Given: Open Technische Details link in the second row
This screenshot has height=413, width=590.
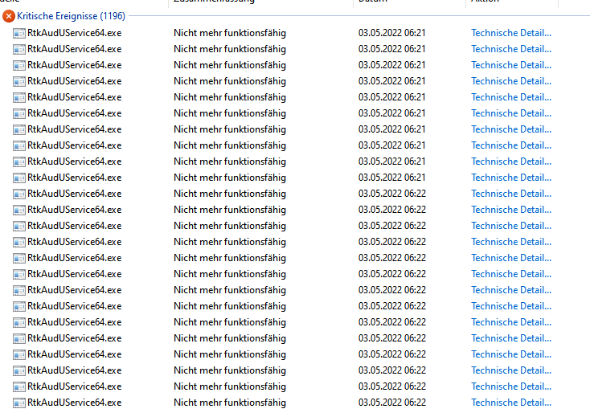Looking at the screenshot, I should (511, 49).
